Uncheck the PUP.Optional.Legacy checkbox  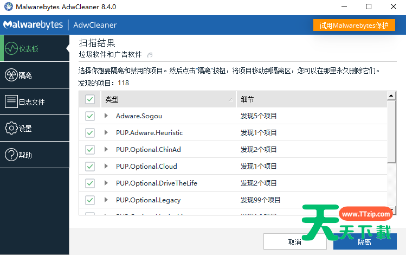click(90, 200)
